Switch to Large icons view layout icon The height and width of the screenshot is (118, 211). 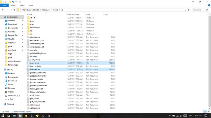tap(209, 111)
